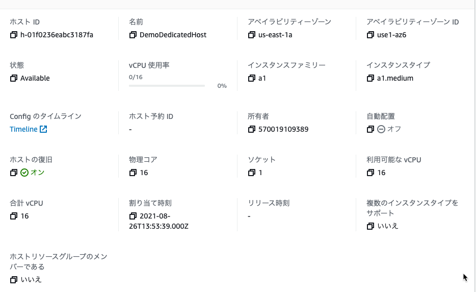Copy the allocation time 2021-08-26 value
This screenshot has width=476, height=292.
(x=133, y=216)
